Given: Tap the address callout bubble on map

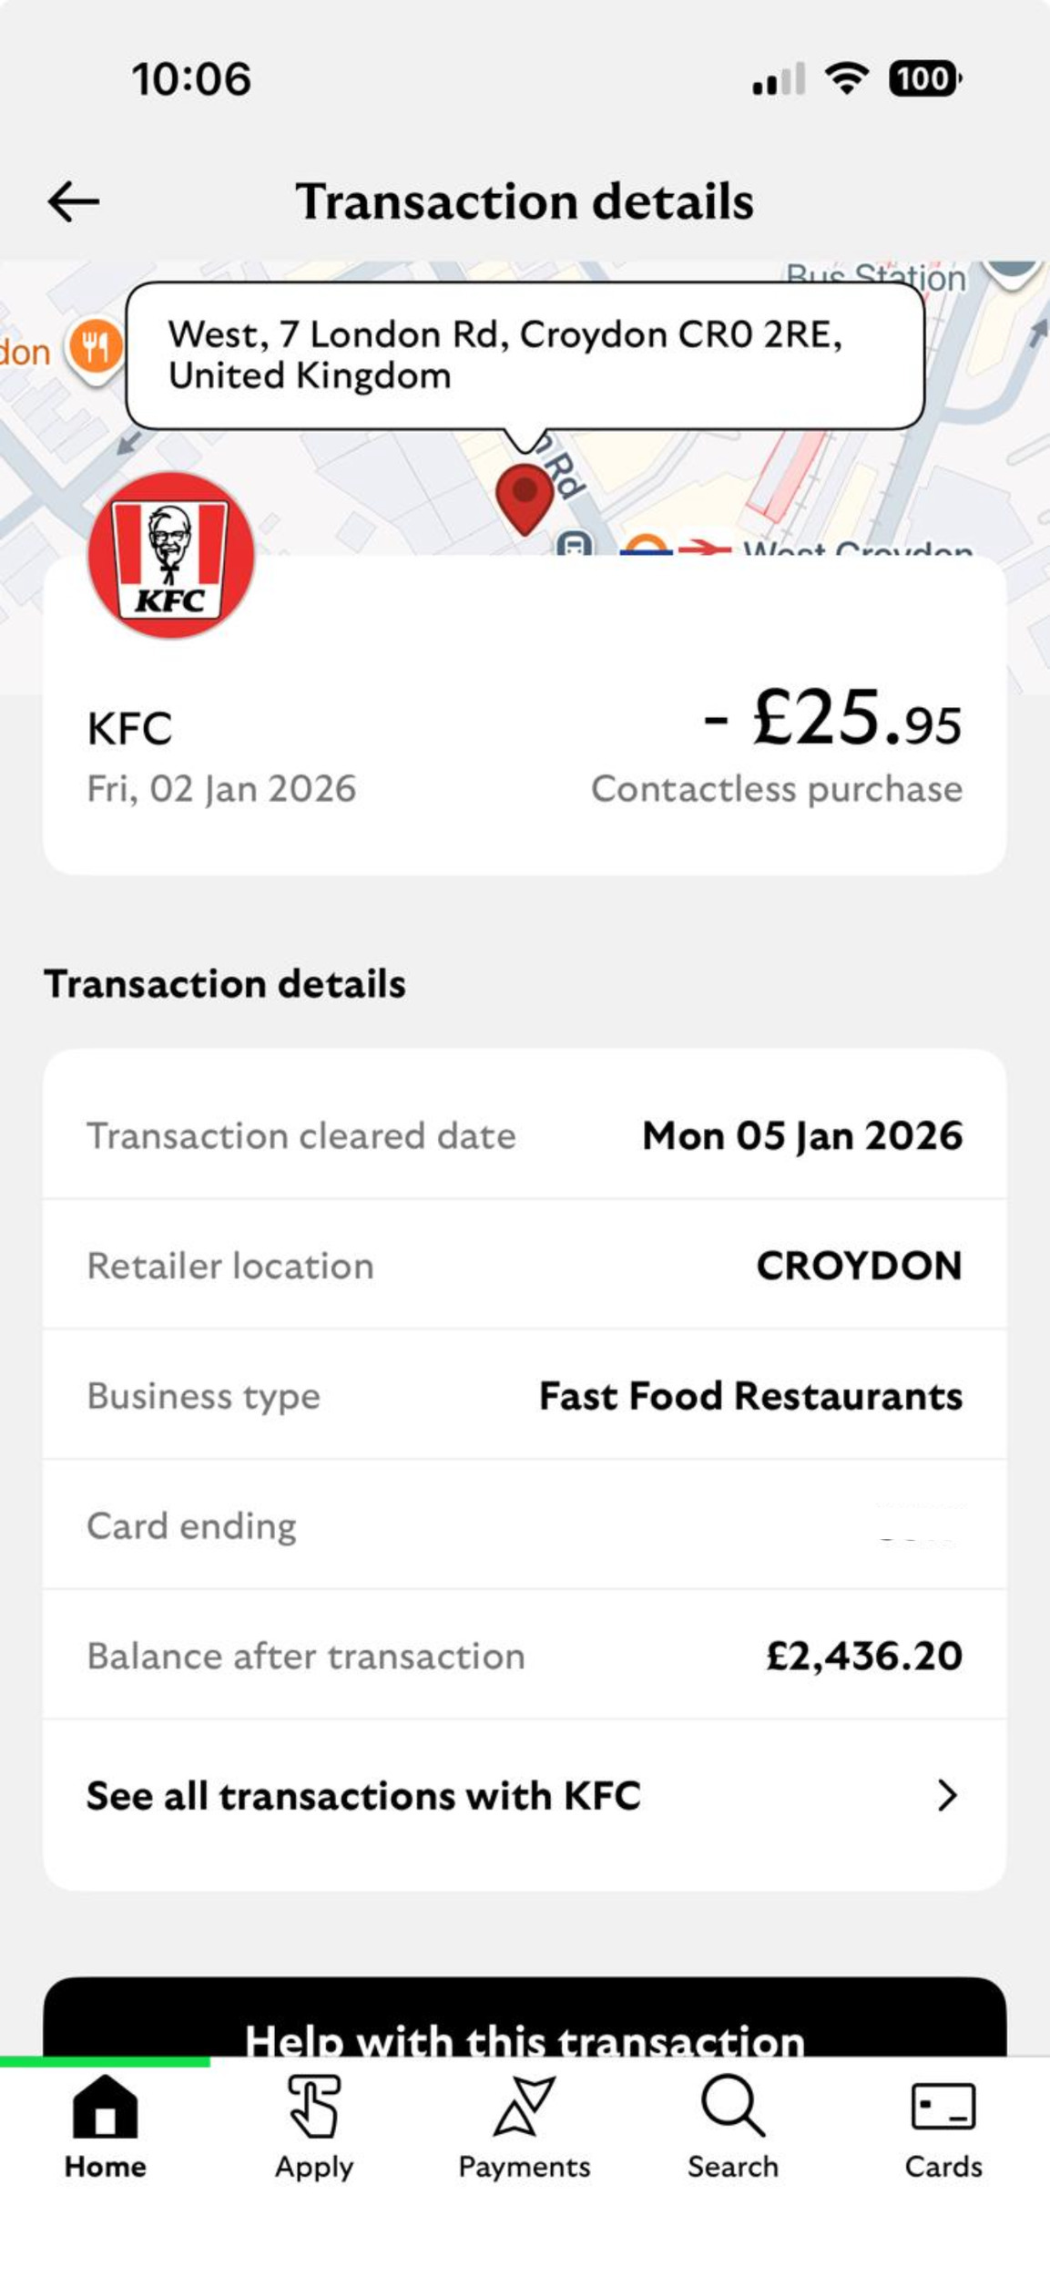Looking at the screenshot, I should tap(525, 355).
